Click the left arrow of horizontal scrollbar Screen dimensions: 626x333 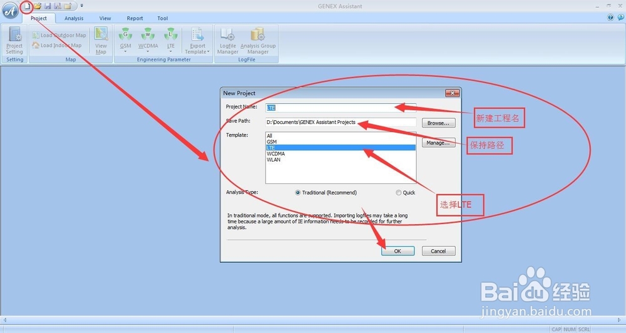5,320
